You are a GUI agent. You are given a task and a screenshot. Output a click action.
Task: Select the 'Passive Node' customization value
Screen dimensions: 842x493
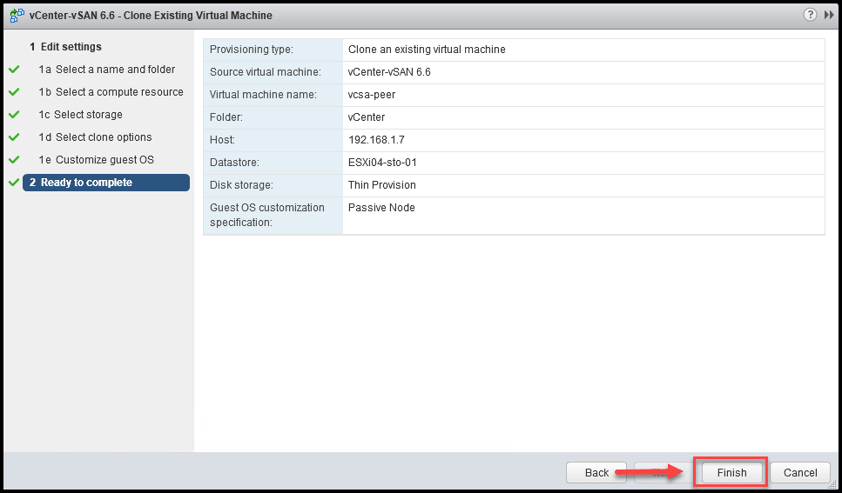click(x=381, y=207)
